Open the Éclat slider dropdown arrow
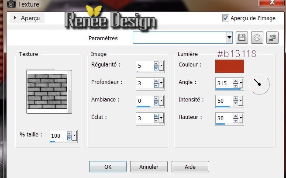 click(161, 118)
